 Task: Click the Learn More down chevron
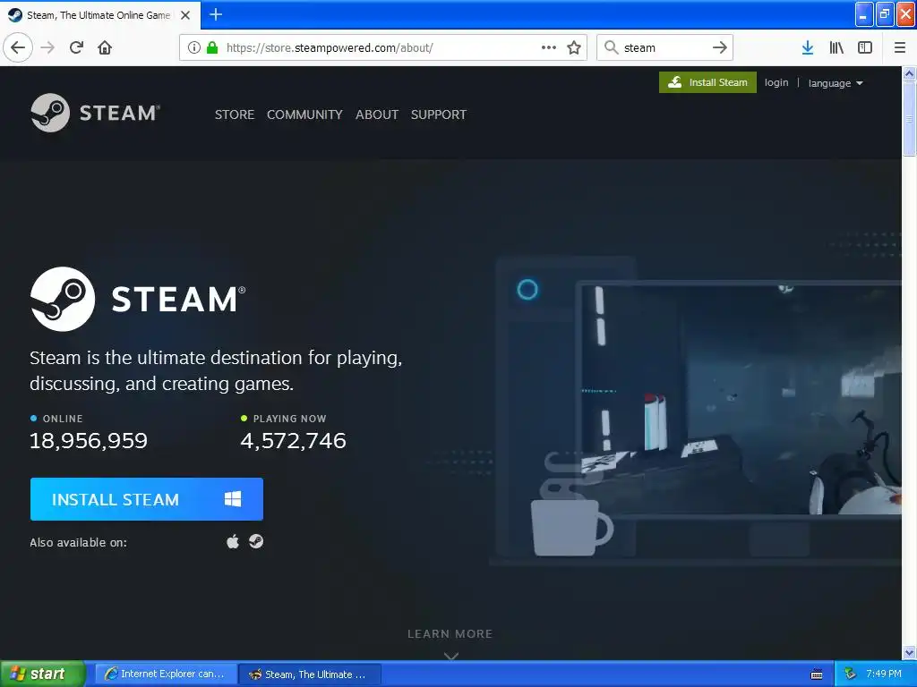coord(451,656)
